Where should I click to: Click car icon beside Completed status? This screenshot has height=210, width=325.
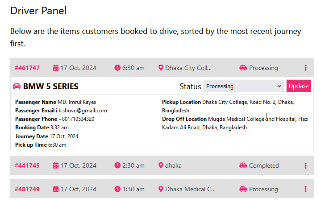(x=243, y=165)
